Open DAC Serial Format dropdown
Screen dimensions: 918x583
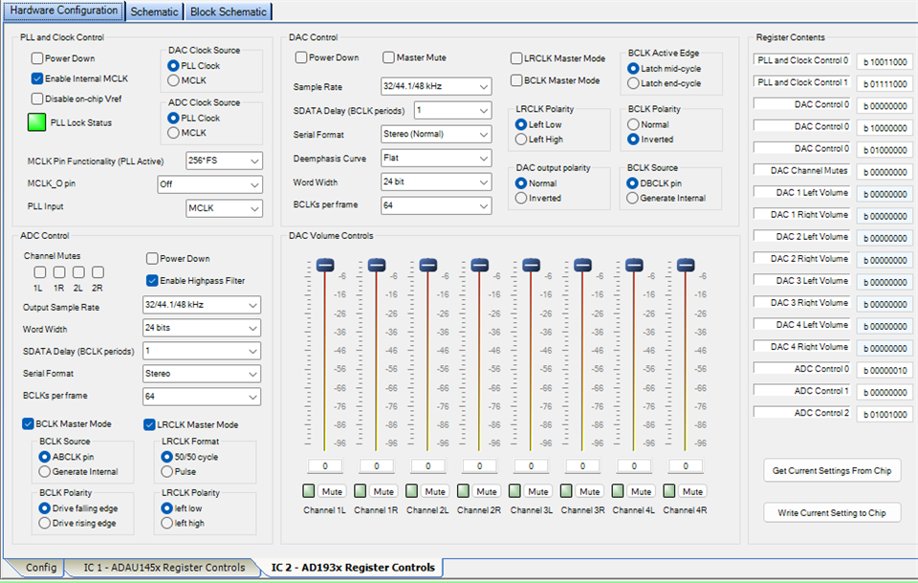tap(436, 134)
